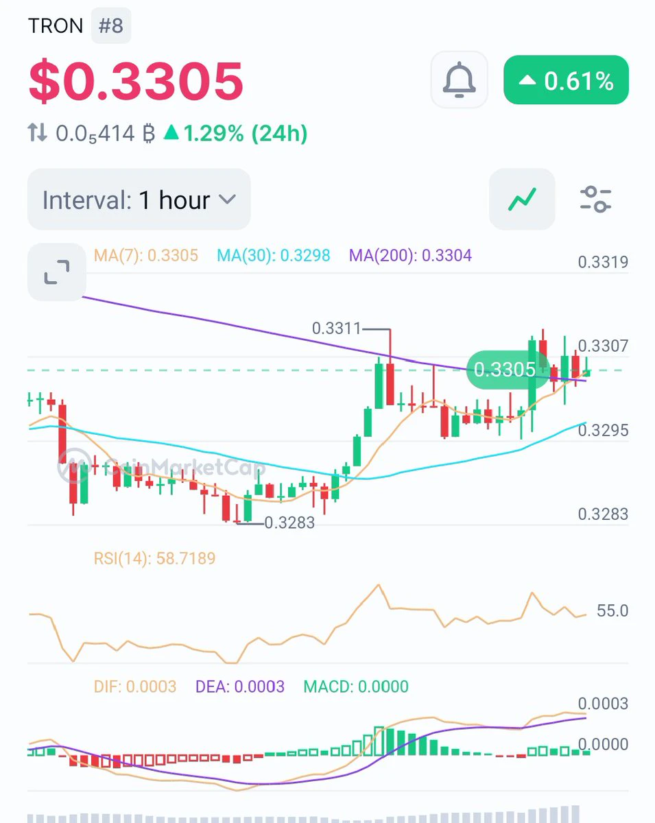Tap the TRON coin name

56,26
